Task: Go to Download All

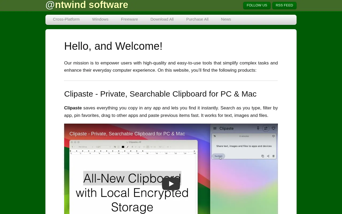Action: [162, 19]
